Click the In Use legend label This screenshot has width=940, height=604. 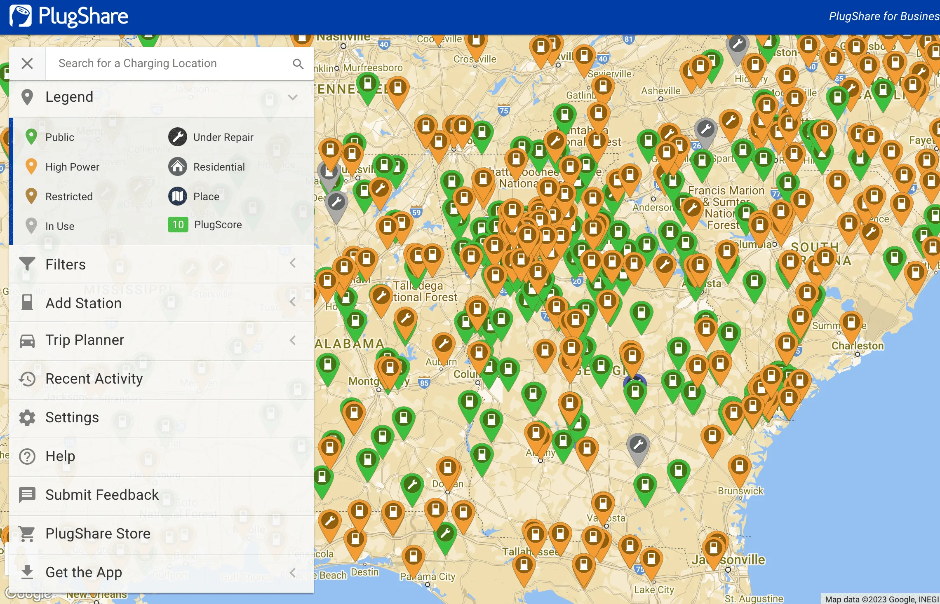(60, 226)
